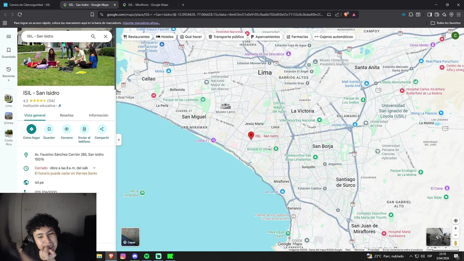
Task: Click the Larcomar map marker
Action: [282, 191]
